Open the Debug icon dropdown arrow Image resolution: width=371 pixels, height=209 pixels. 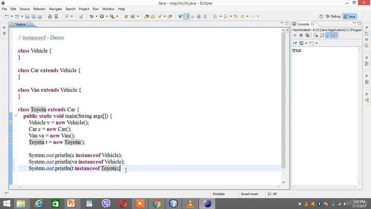(x=96, y=16)
